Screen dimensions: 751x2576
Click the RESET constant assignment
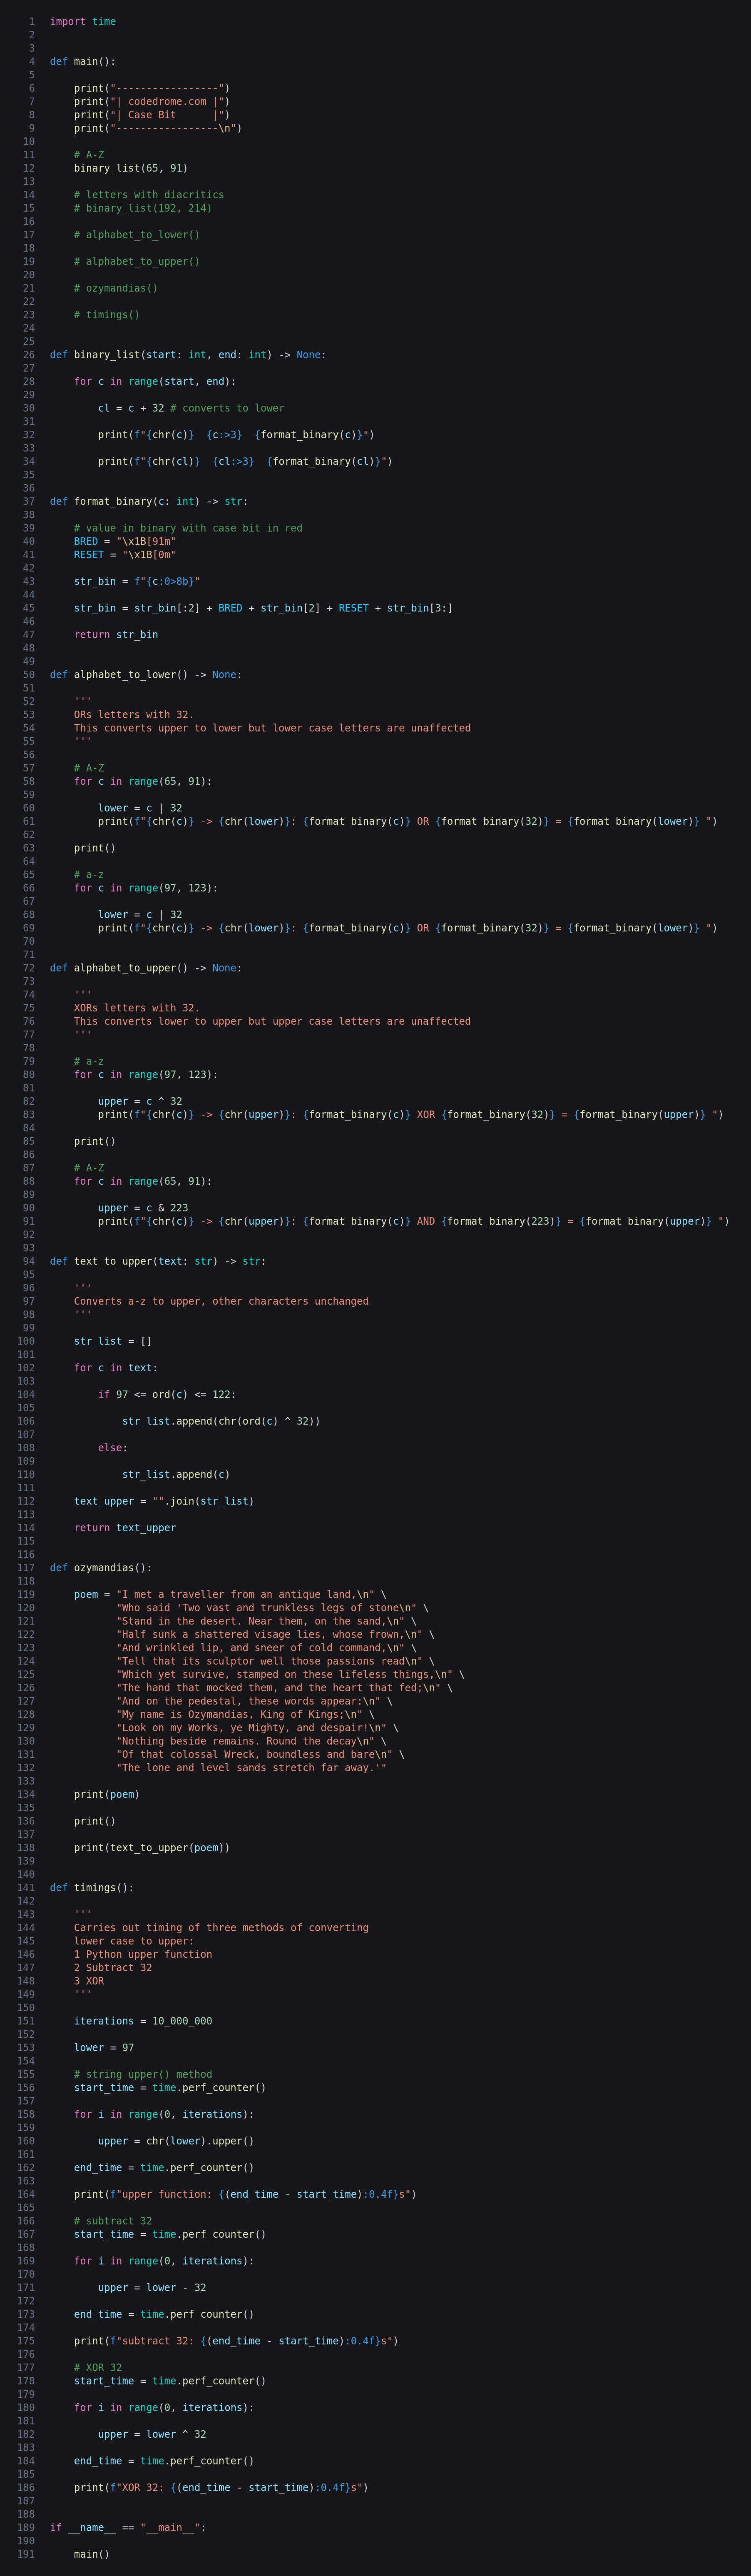click(x=125, y=555)
